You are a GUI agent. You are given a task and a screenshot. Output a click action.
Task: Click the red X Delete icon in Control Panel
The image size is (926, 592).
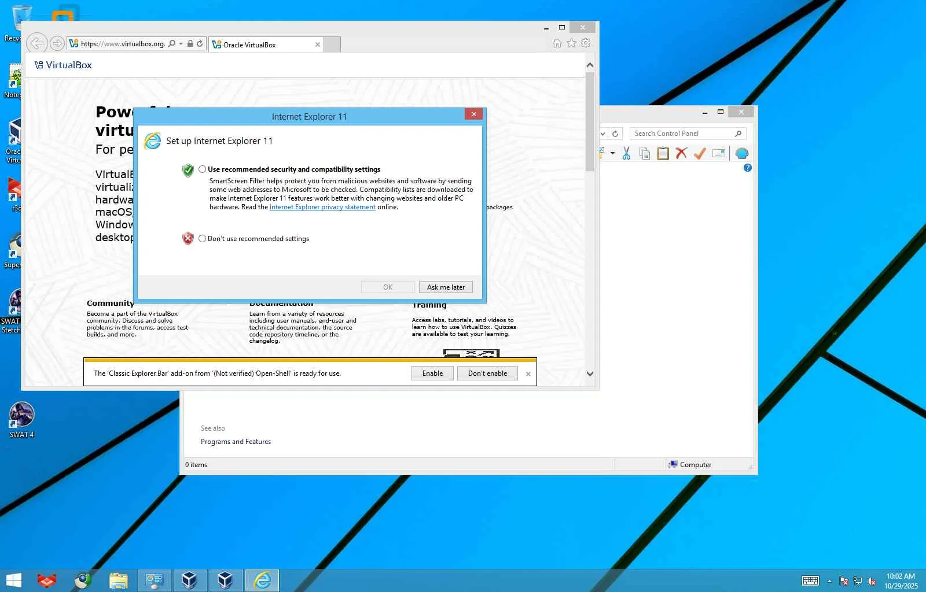(681, 153)
